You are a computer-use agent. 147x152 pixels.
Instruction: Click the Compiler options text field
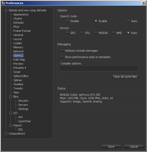coord(99,69)
